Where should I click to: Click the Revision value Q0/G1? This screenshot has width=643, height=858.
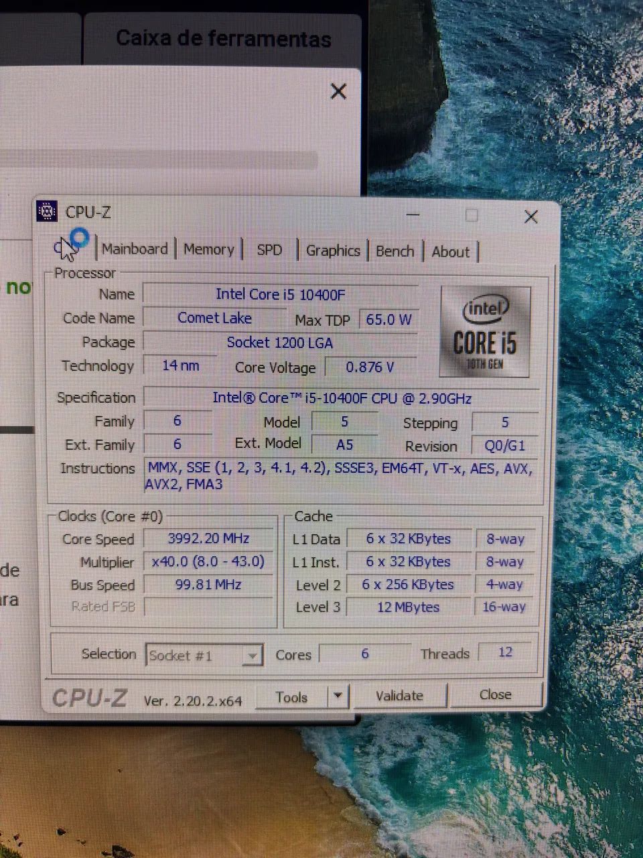pos(506,446)
